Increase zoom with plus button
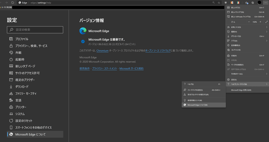This screenshot has width=269, height=142. click(260, 22)
